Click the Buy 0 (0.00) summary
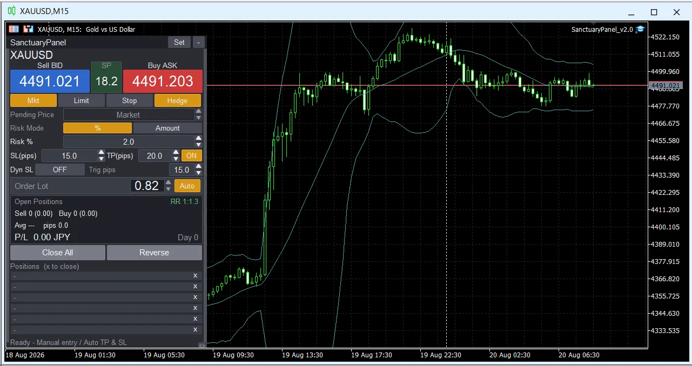This screenshot has width=692, height=366. [x=78, y=213]
